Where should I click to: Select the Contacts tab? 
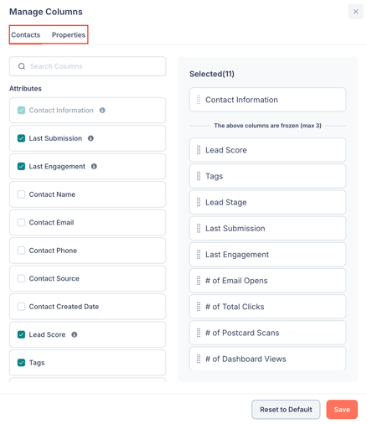coord(26,35)
